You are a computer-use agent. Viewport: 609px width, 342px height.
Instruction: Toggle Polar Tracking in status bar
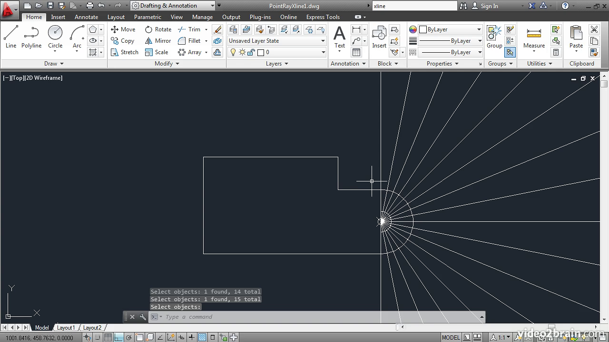pyautogui.click(x=129, y=338)
